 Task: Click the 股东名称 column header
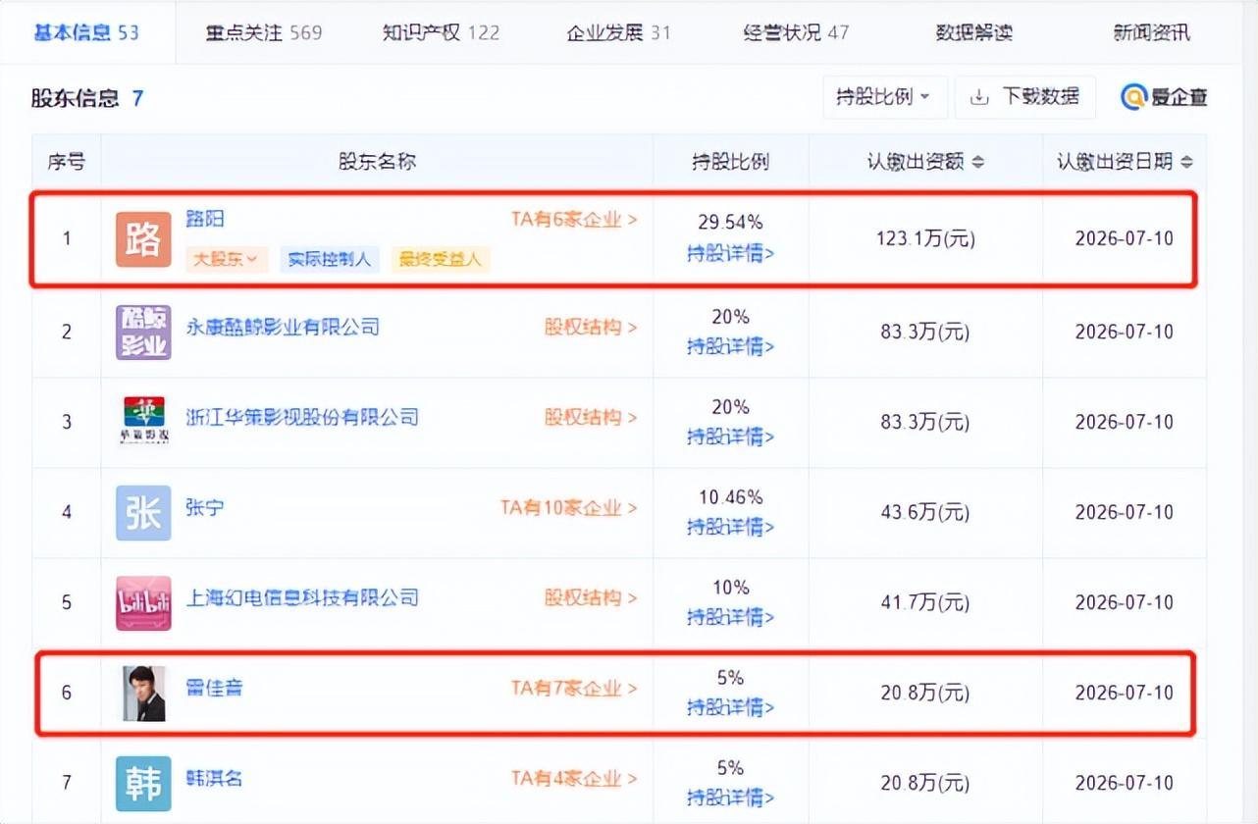[x=377, y=162]
